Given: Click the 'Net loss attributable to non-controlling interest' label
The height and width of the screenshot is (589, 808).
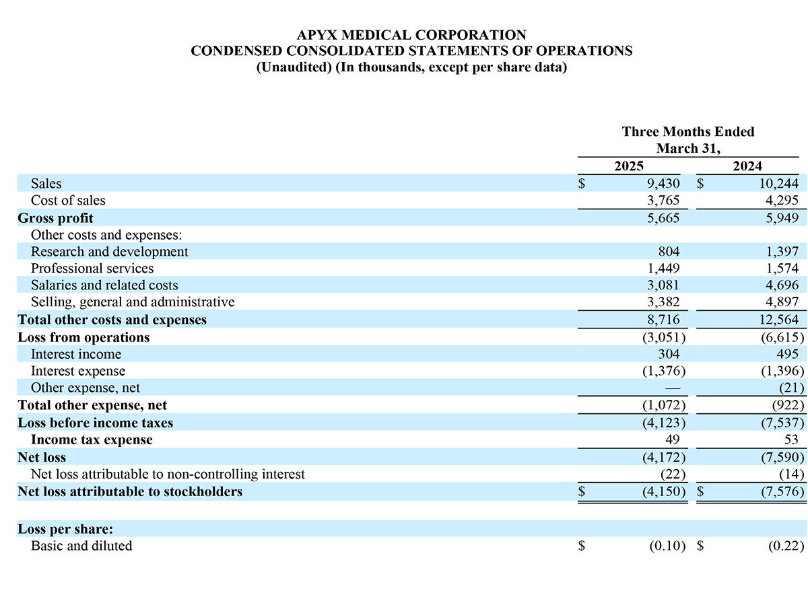Looking at the screenshot, I should click(x=168, y=474).
